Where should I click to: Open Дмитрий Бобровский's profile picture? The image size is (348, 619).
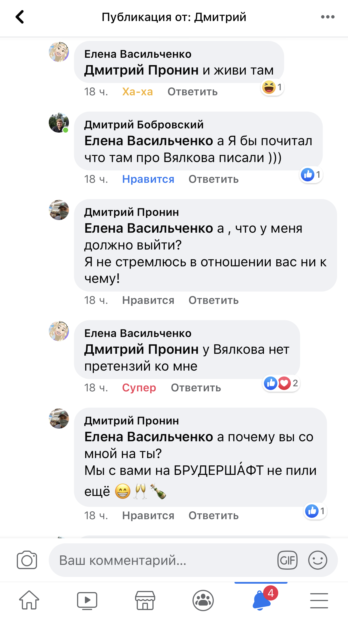(x=59, y=123)
